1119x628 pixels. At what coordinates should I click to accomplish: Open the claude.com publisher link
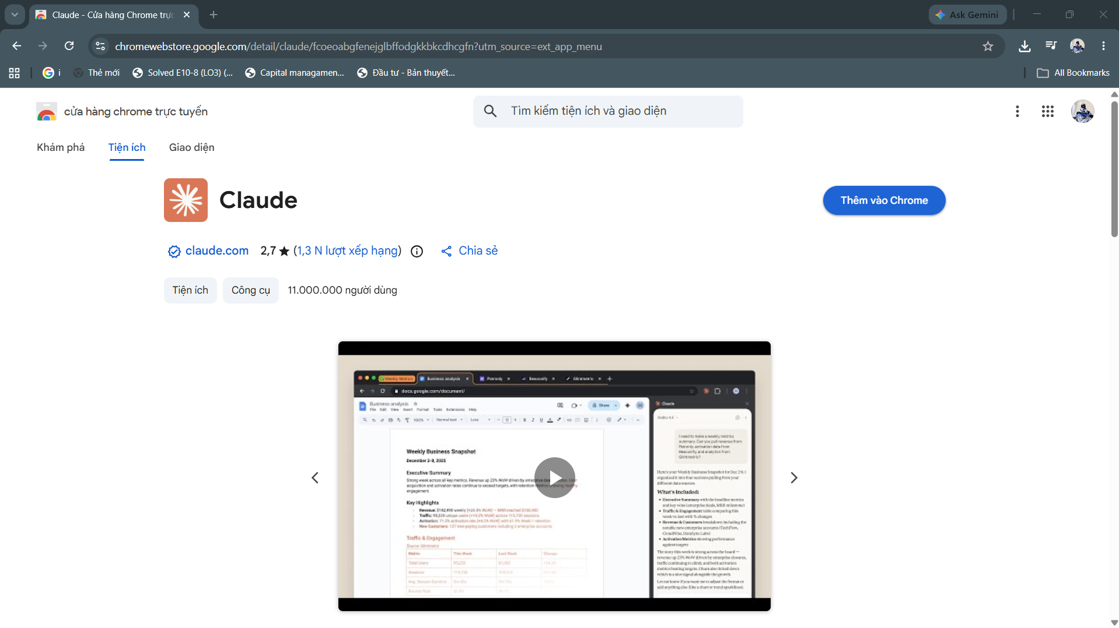pos(216,251)
